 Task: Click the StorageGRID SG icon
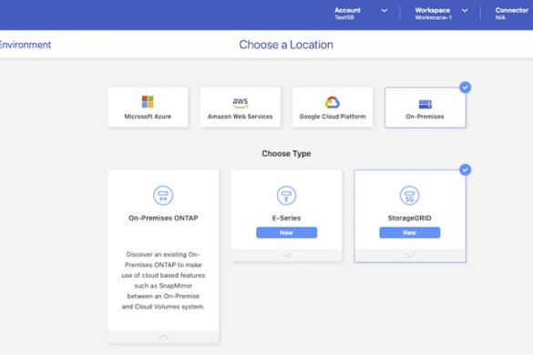point(409,196)
